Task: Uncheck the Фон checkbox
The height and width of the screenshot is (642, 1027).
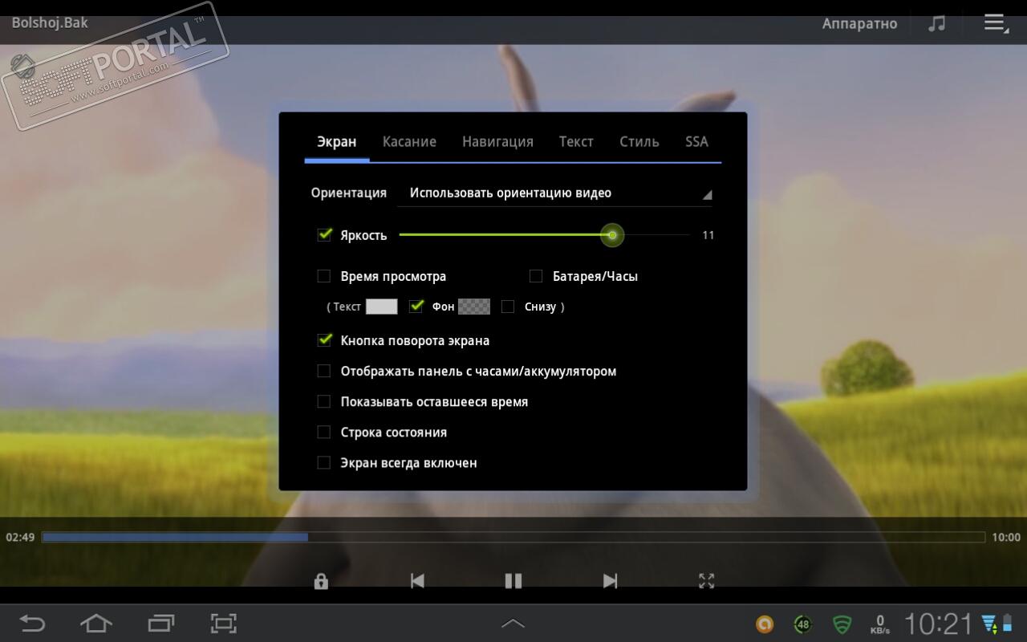Action: point(416,306)
